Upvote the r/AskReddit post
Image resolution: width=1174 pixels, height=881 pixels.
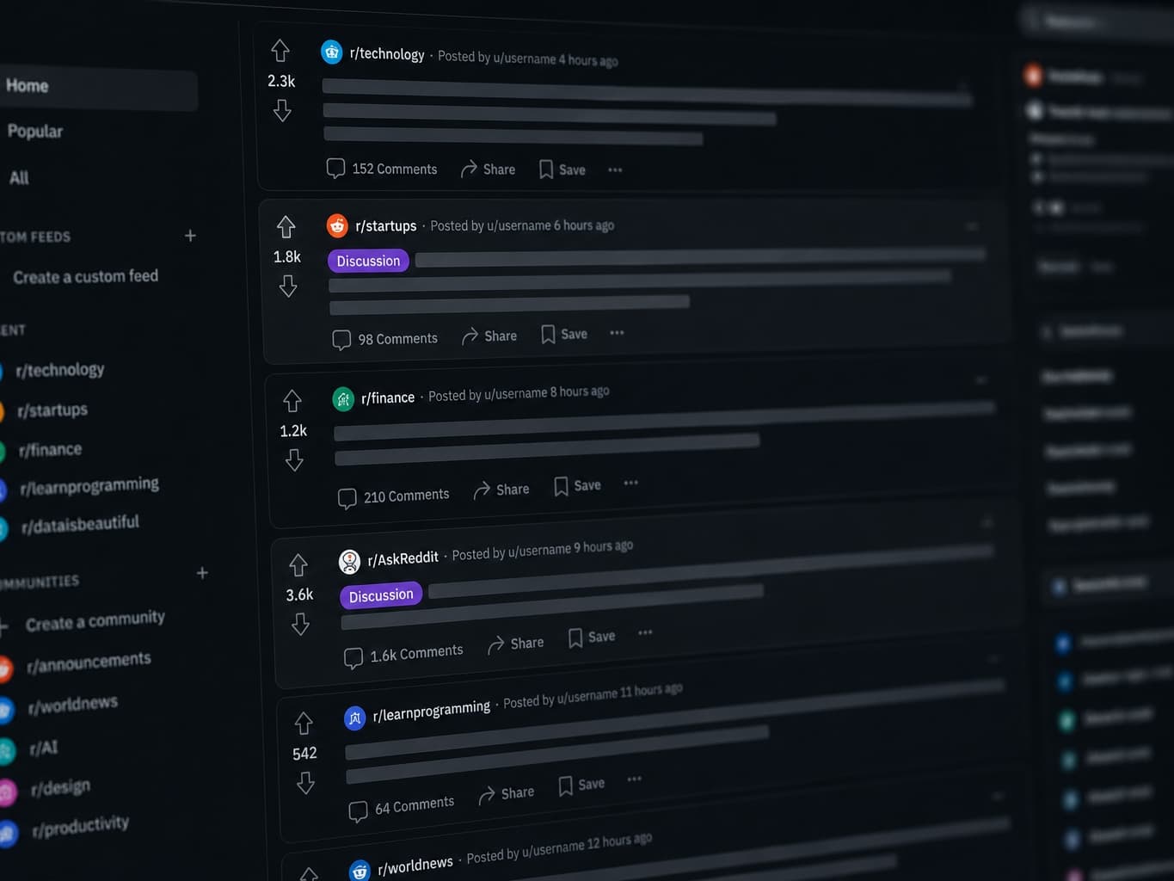[x=298, y=564]
